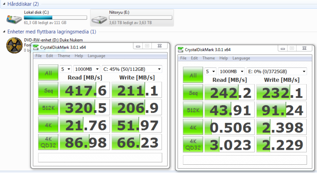
Task: Click the CrystalDiskMark icon in the left window's title bar
Action: [x=36, y=47]
